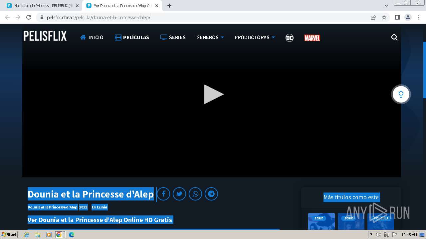
Task: Share this page icon in address bar
Action: pyautogui.click(x=373, y=17)
